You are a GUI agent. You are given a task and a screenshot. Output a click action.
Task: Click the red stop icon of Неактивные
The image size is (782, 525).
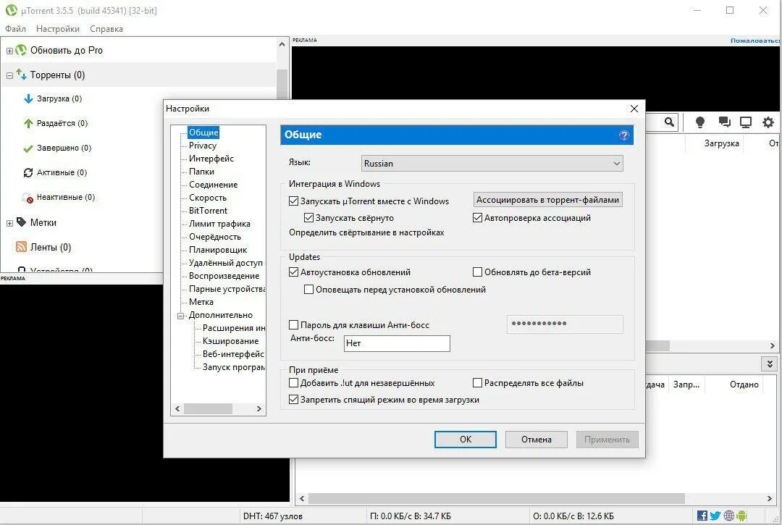pos(28,198)
